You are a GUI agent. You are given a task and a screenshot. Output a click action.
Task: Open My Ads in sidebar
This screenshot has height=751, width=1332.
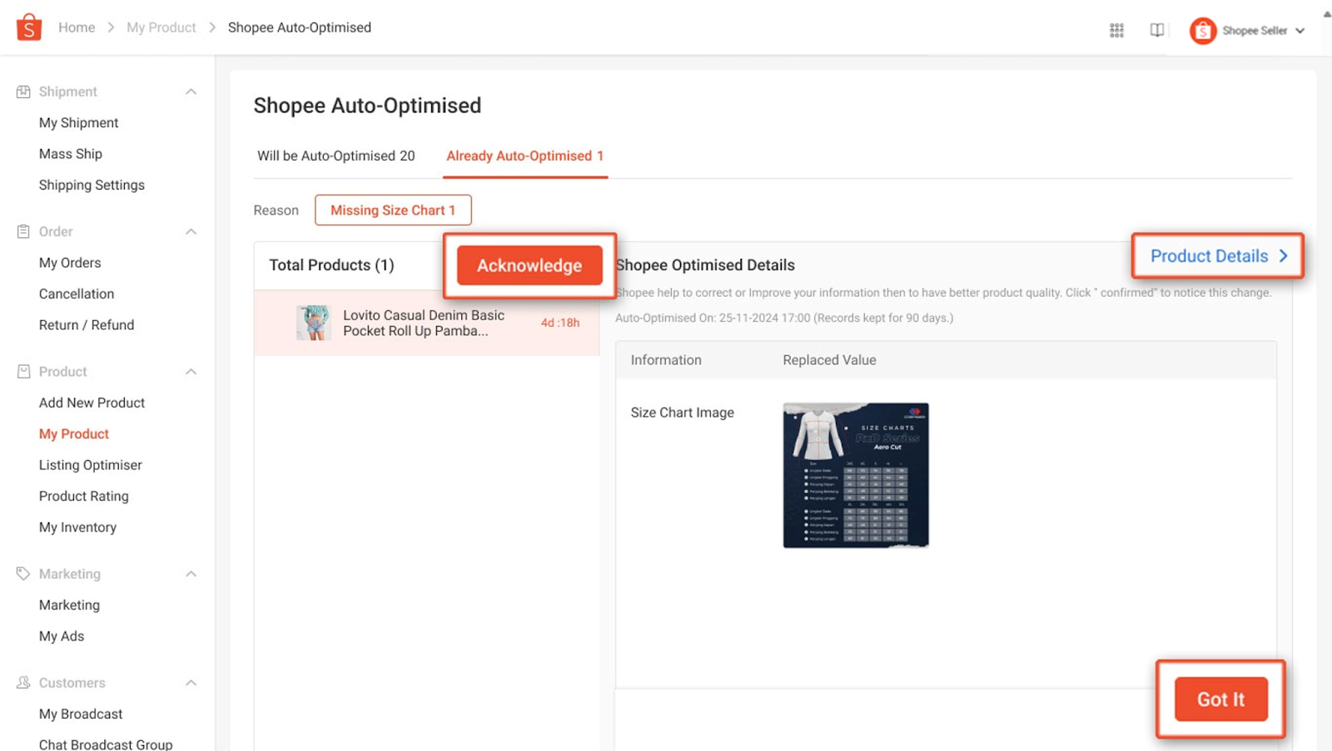[62, 636]
